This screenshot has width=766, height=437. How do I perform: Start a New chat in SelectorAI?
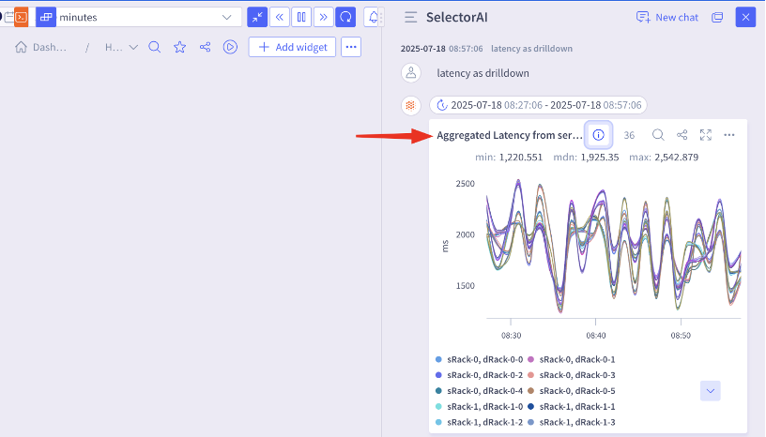pos(667,17)
